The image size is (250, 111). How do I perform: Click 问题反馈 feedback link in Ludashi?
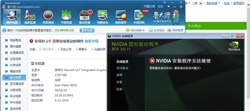[x=149, y=6]
